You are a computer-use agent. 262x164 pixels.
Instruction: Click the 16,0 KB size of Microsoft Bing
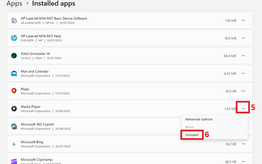[x=231, y=144]
